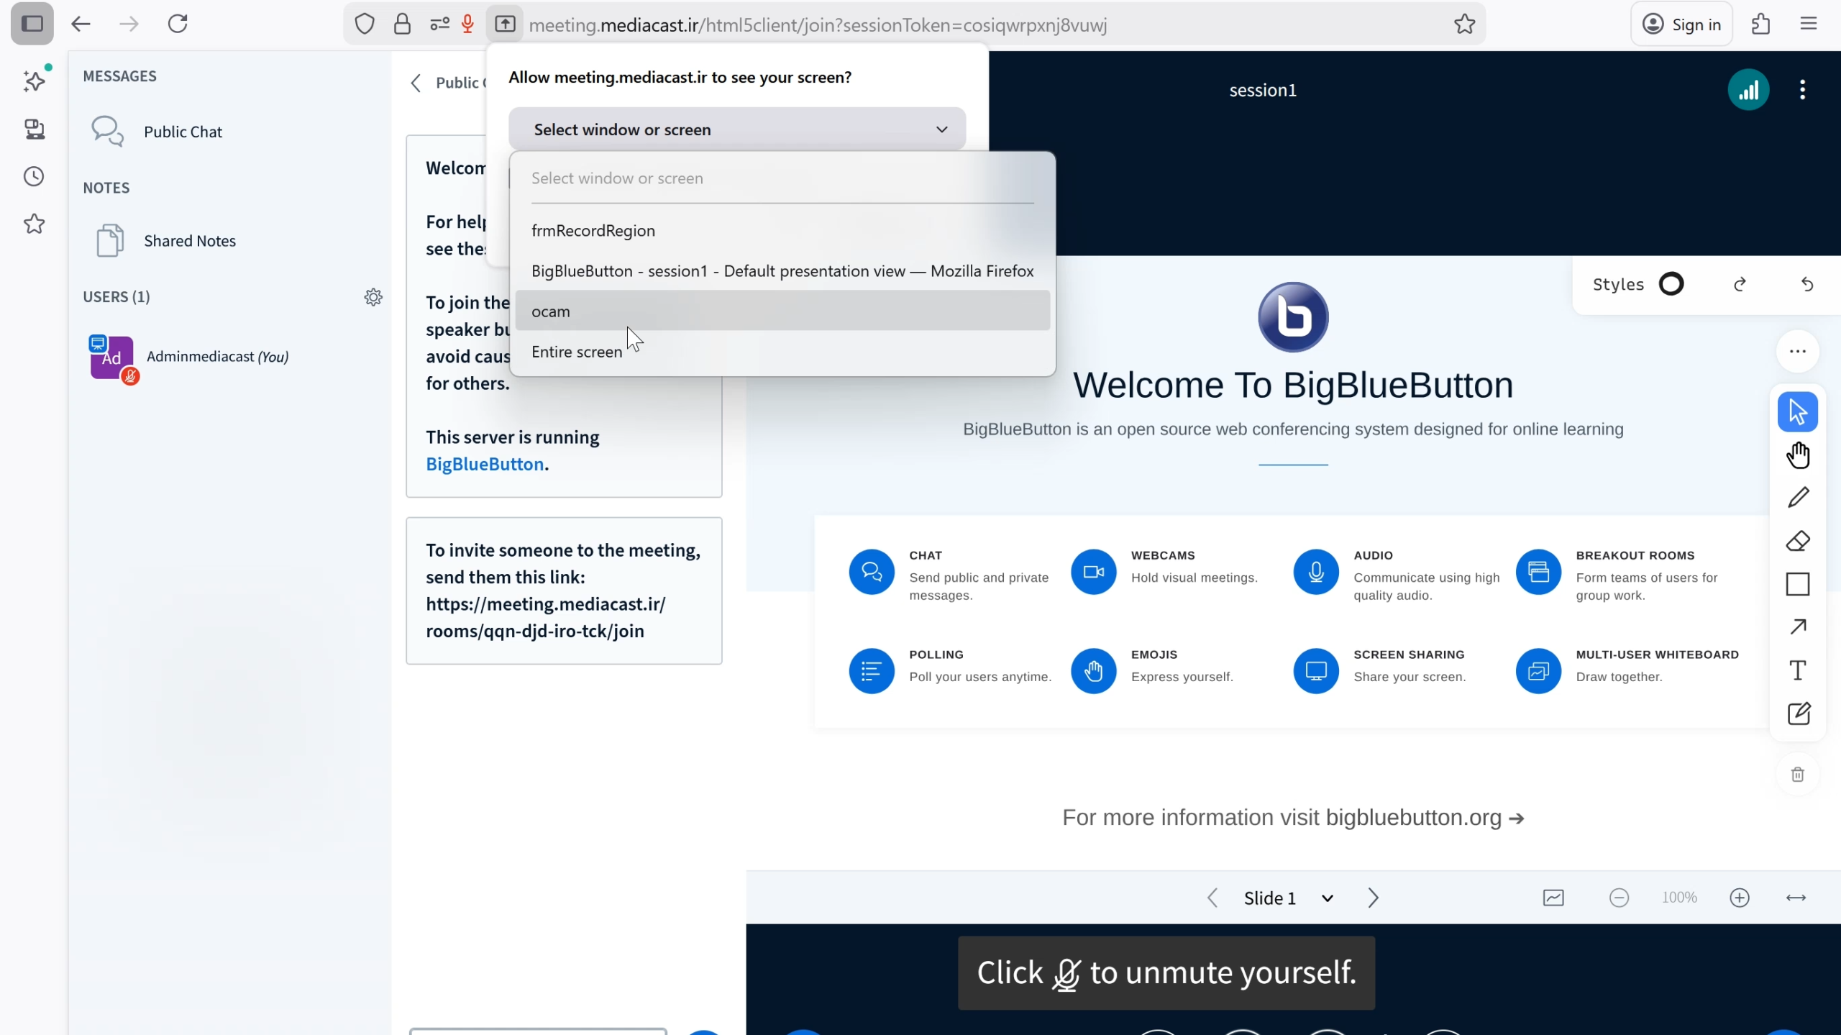Viewport: 1841px width, 1035px height.
Task: Select the eraser tool
Action: pos(1798,541)
